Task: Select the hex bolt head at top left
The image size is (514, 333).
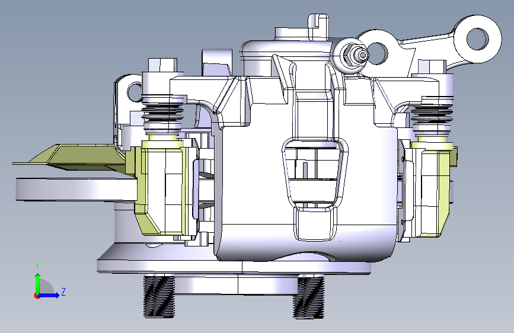Action: (x=162, y=65)
